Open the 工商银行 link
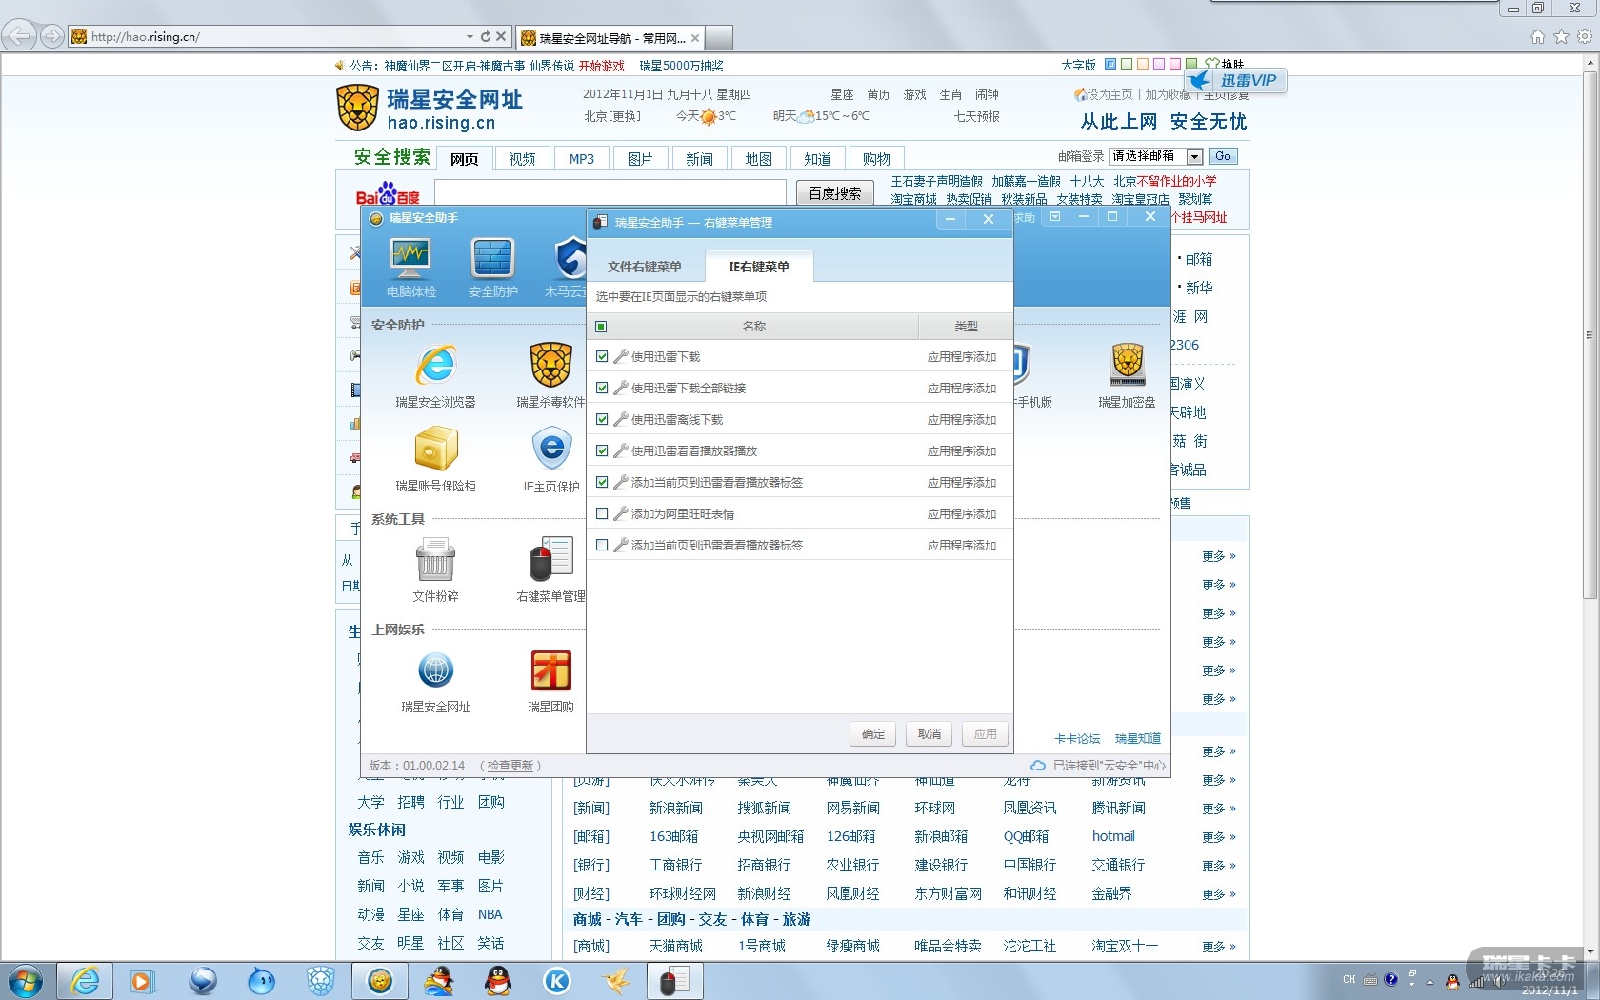Viewport: 1600px width, 1000px height. tap(675, 866)
